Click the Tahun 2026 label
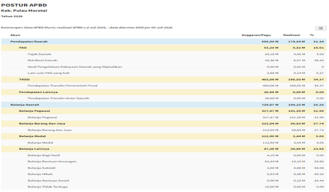The image size is (329, 192). [12, 16]
